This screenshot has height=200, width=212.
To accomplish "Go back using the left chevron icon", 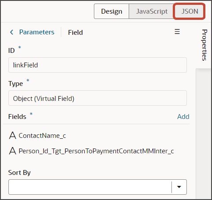I will tap(12, 32).
